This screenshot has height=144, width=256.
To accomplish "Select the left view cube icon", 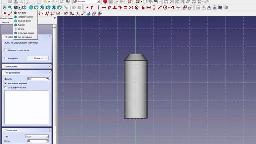I will pos(60,7).
